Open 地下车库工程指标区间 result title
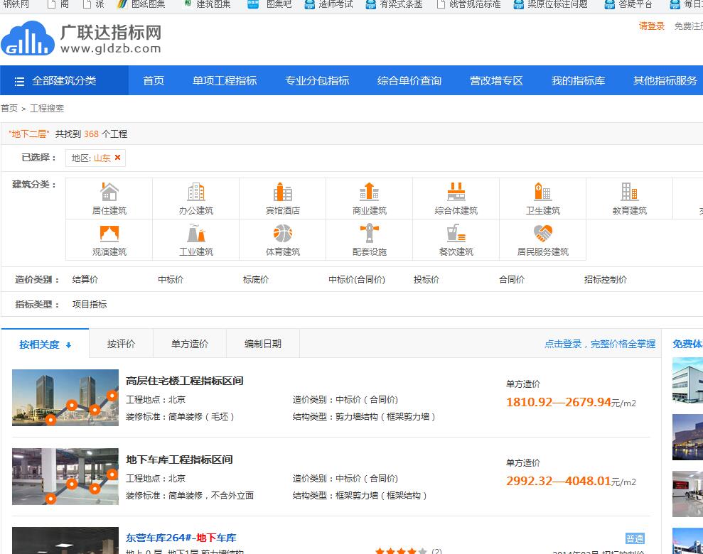 click(x=179, y=460)
